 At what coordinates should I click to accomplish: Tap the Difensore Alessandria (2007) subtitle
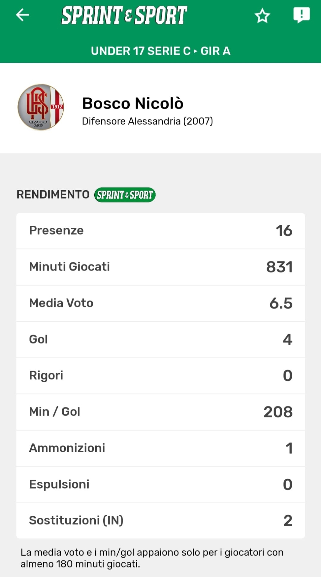147,121
